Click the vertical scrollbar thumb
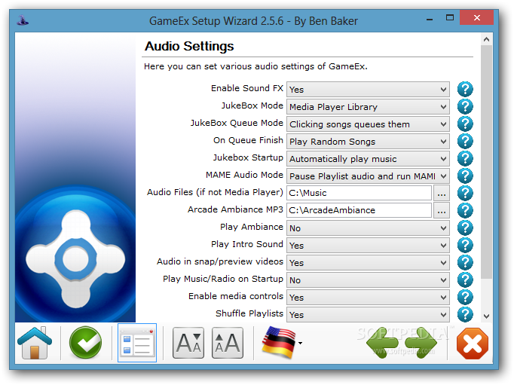The image size is (514, 385). tap(486, 162)
